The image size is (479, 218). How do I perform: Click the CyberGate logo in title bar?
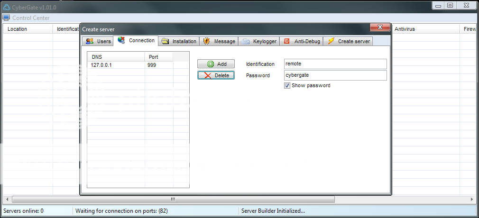[6, 7]
